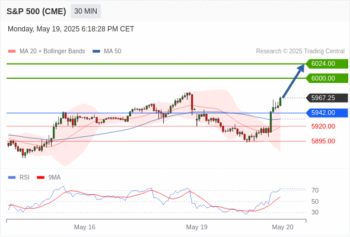
Task: Click the May 20 date axis label
Action: click(x=282, y=227)
